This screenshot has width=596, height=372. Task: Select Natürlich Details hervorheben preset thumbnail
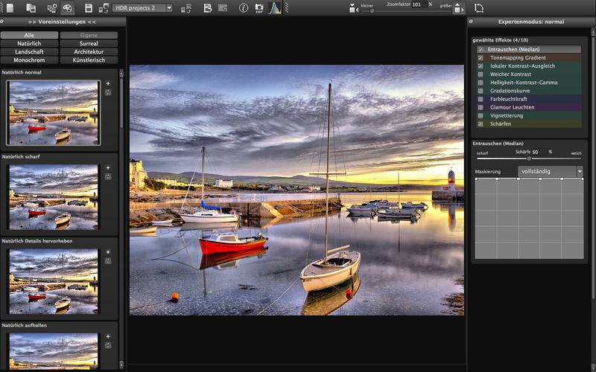(54, 281)
